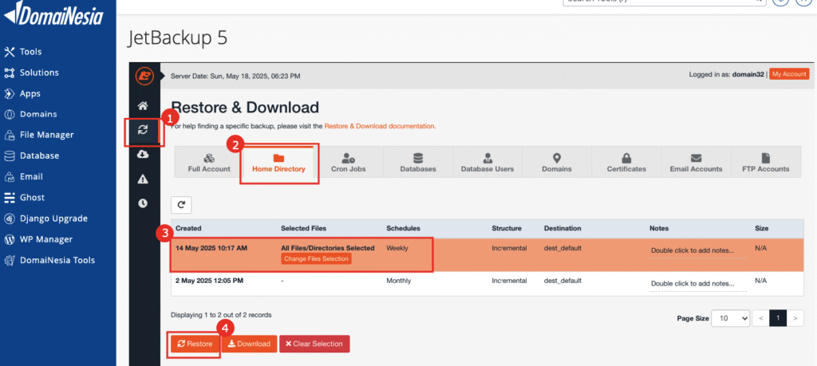Switch to the Email Accounts tab
The image size is (817, 366).
click(x=696, y=163)
